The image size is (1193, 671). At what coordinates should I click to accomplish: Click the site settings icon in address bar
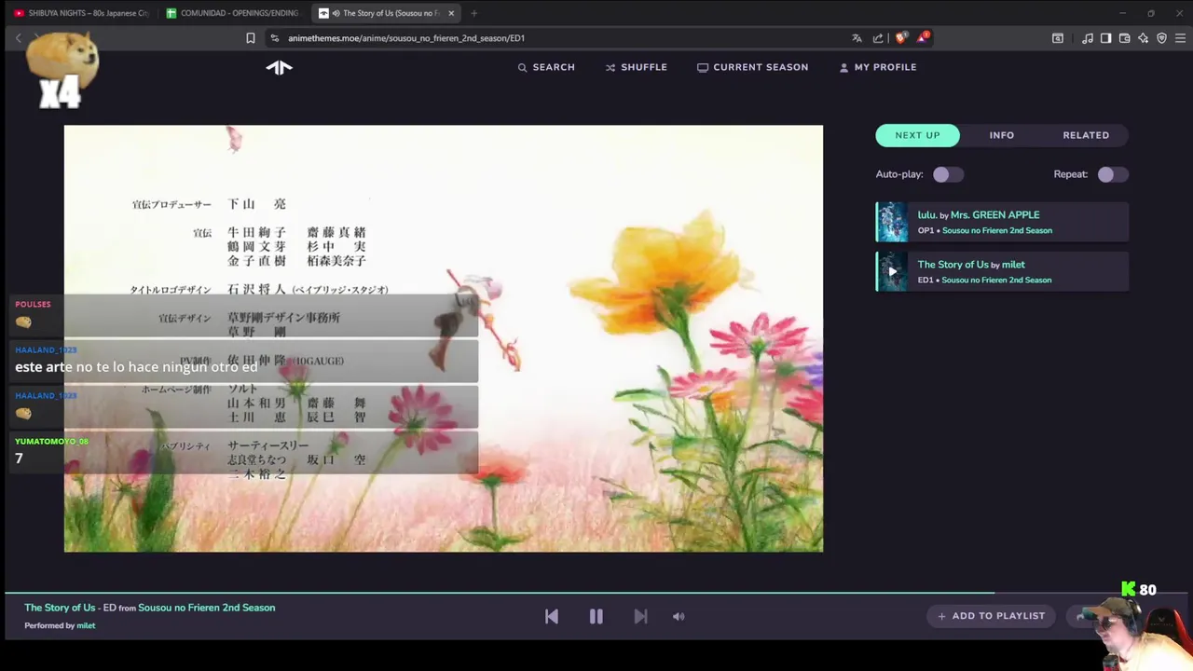pos(274,38)
